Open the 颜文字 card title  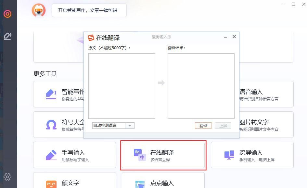click(70, 183)
